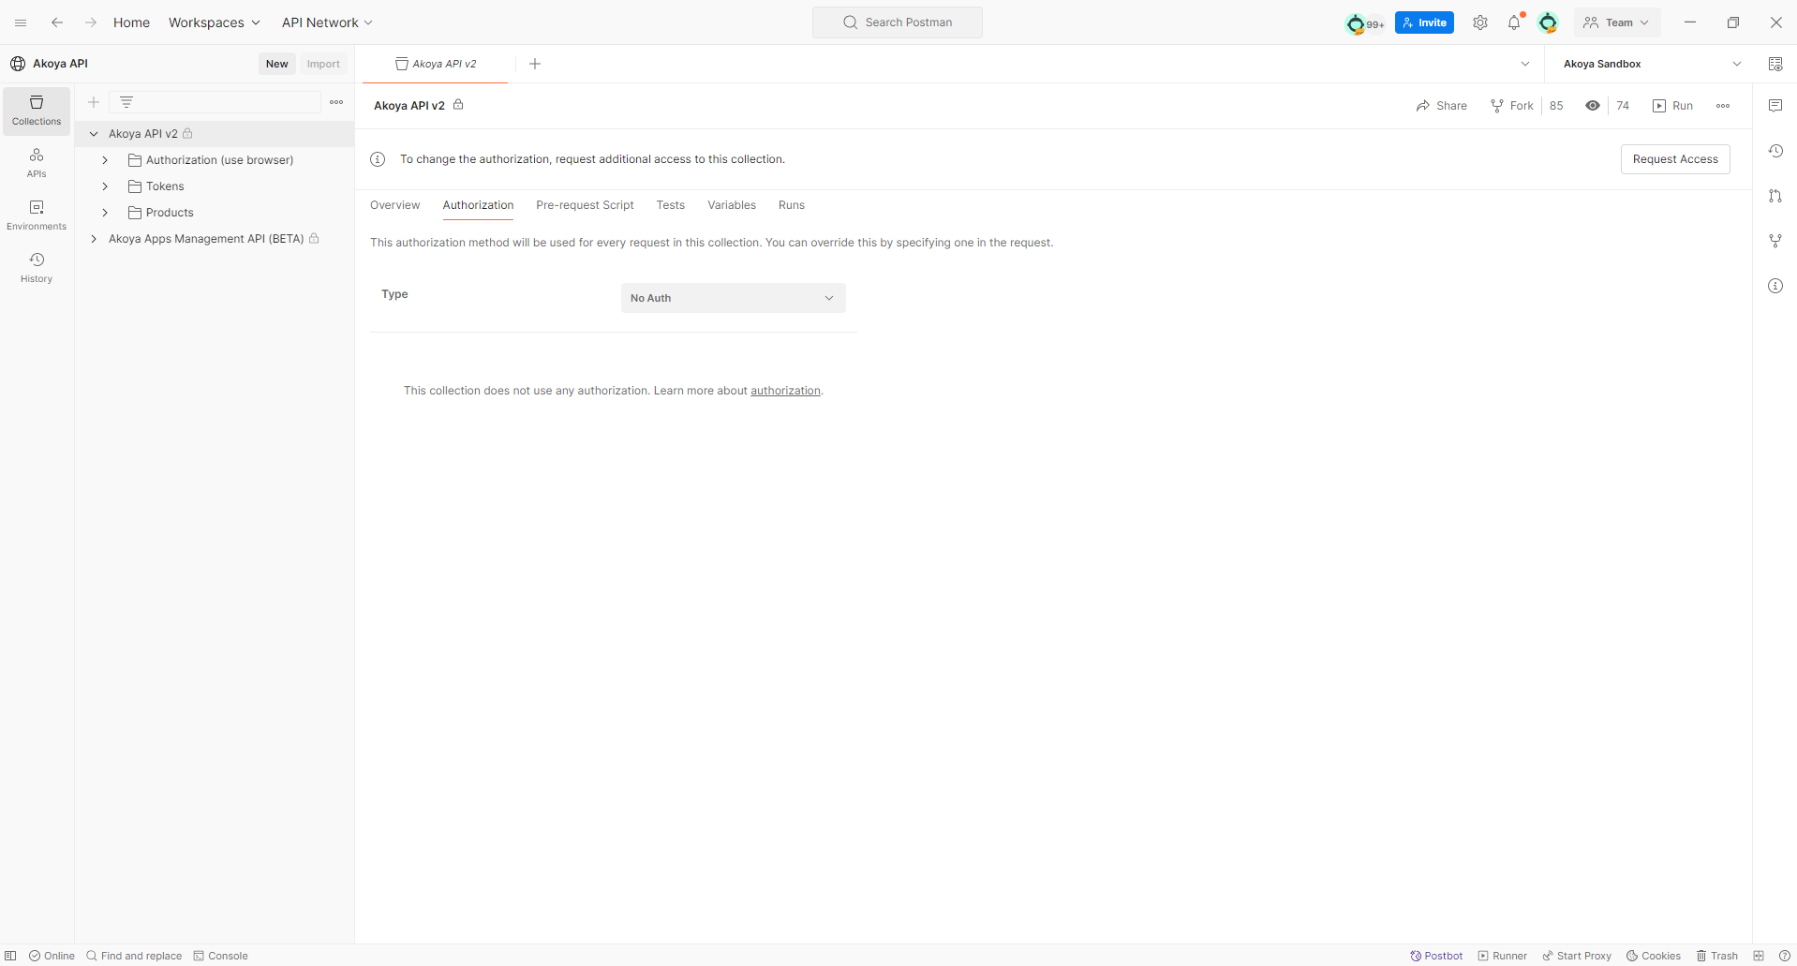Open the comments pane icon
Viewport: 1797px width, 966px height.
(x=1775, y=106)
